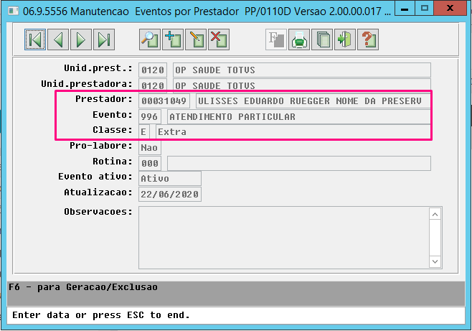Viewport: 472px width, 331px height.
Task: Click the Classe code E field
Action: click(143, 132)
